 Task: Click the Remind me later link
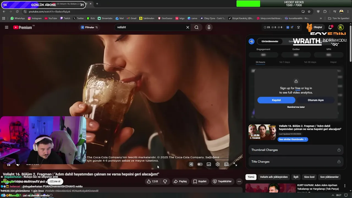pos(296,107)
